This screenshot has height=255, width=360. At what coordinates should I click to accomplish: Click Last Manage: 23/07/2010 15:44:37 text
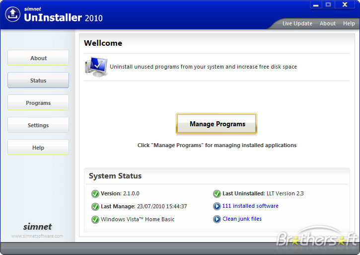[x=144, y=206]
